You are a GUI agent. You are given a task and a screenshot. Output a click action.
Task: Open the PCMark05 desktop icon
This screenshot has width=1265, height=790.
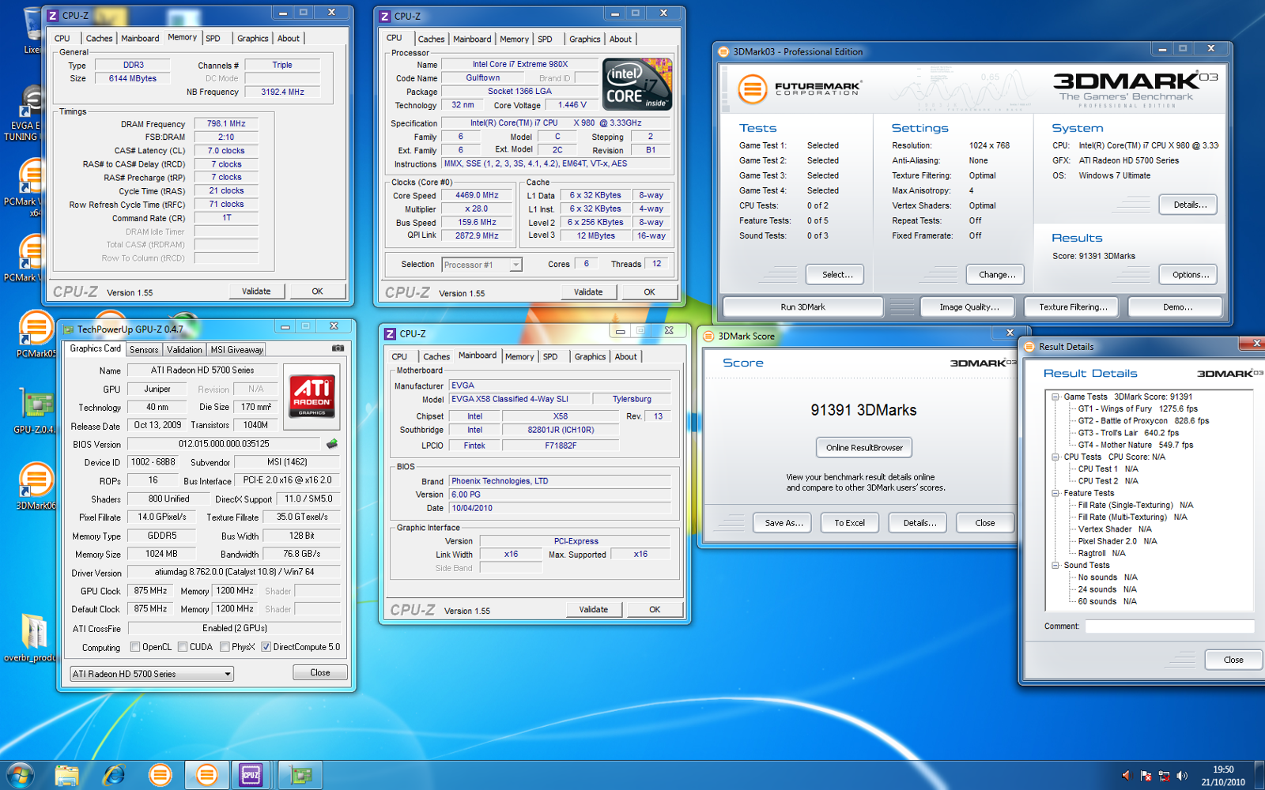click(35, 333)
